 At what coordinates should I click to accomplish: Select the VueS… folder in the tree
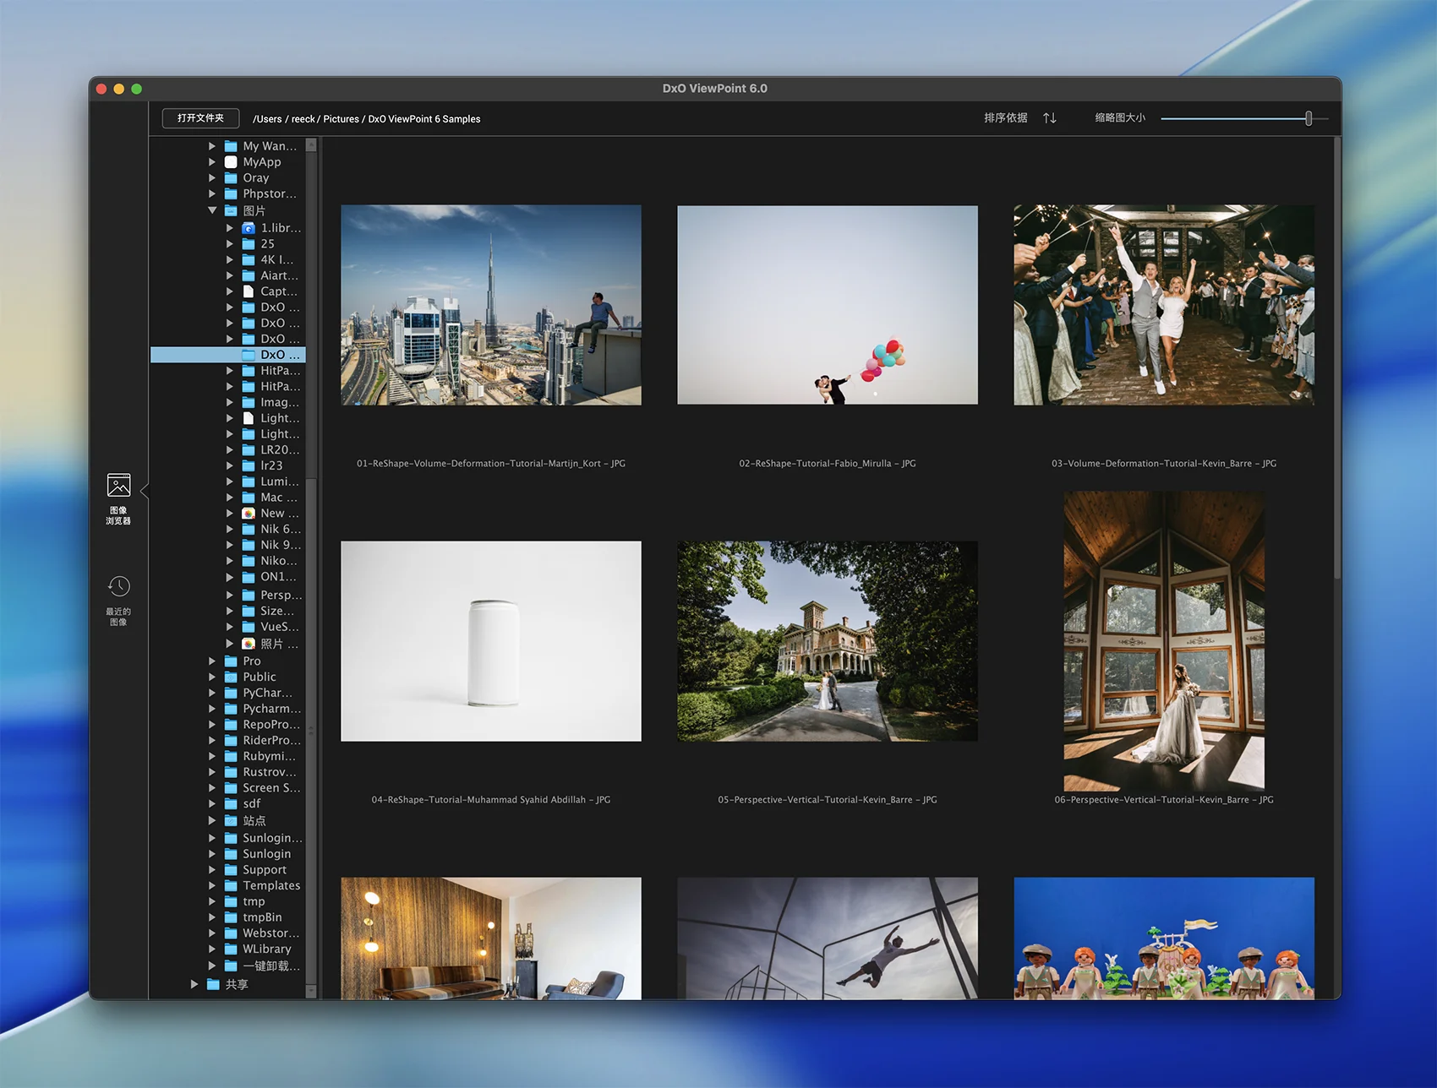click(x=279, y=627)
